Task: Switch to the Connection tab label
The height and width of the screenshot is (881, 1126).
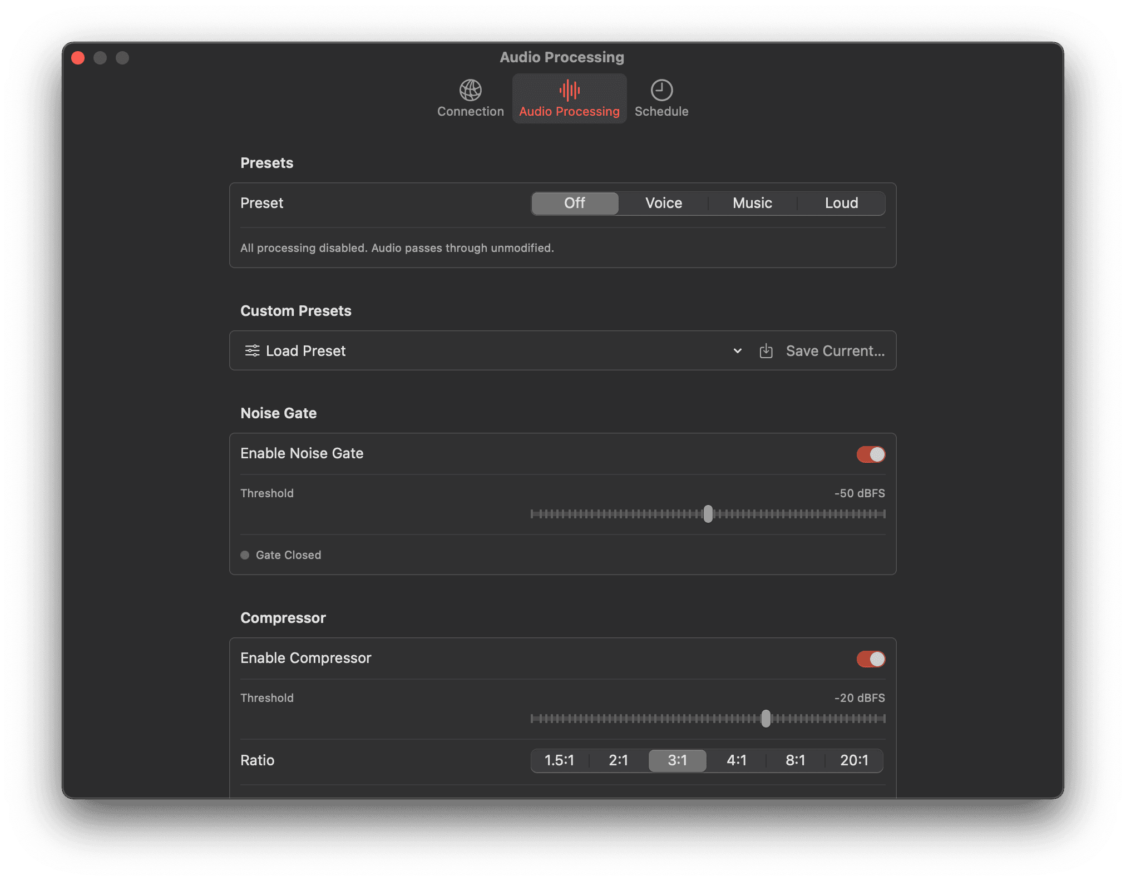Action: [470, 111]
